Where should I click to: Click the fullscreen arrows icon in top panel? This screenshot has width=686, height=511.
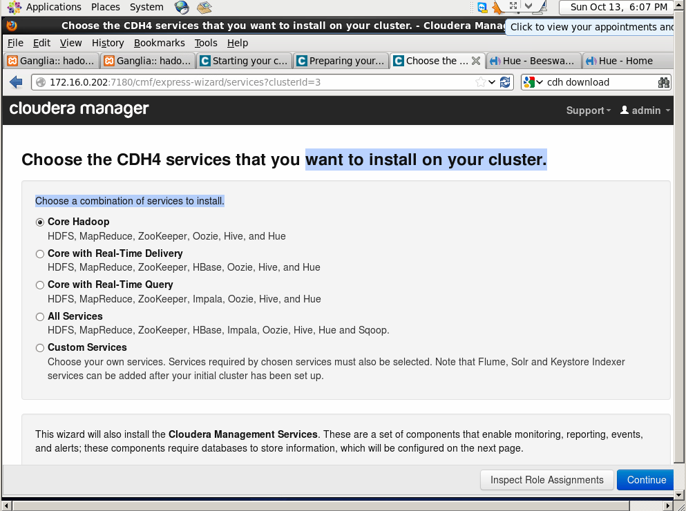[513, 6]
